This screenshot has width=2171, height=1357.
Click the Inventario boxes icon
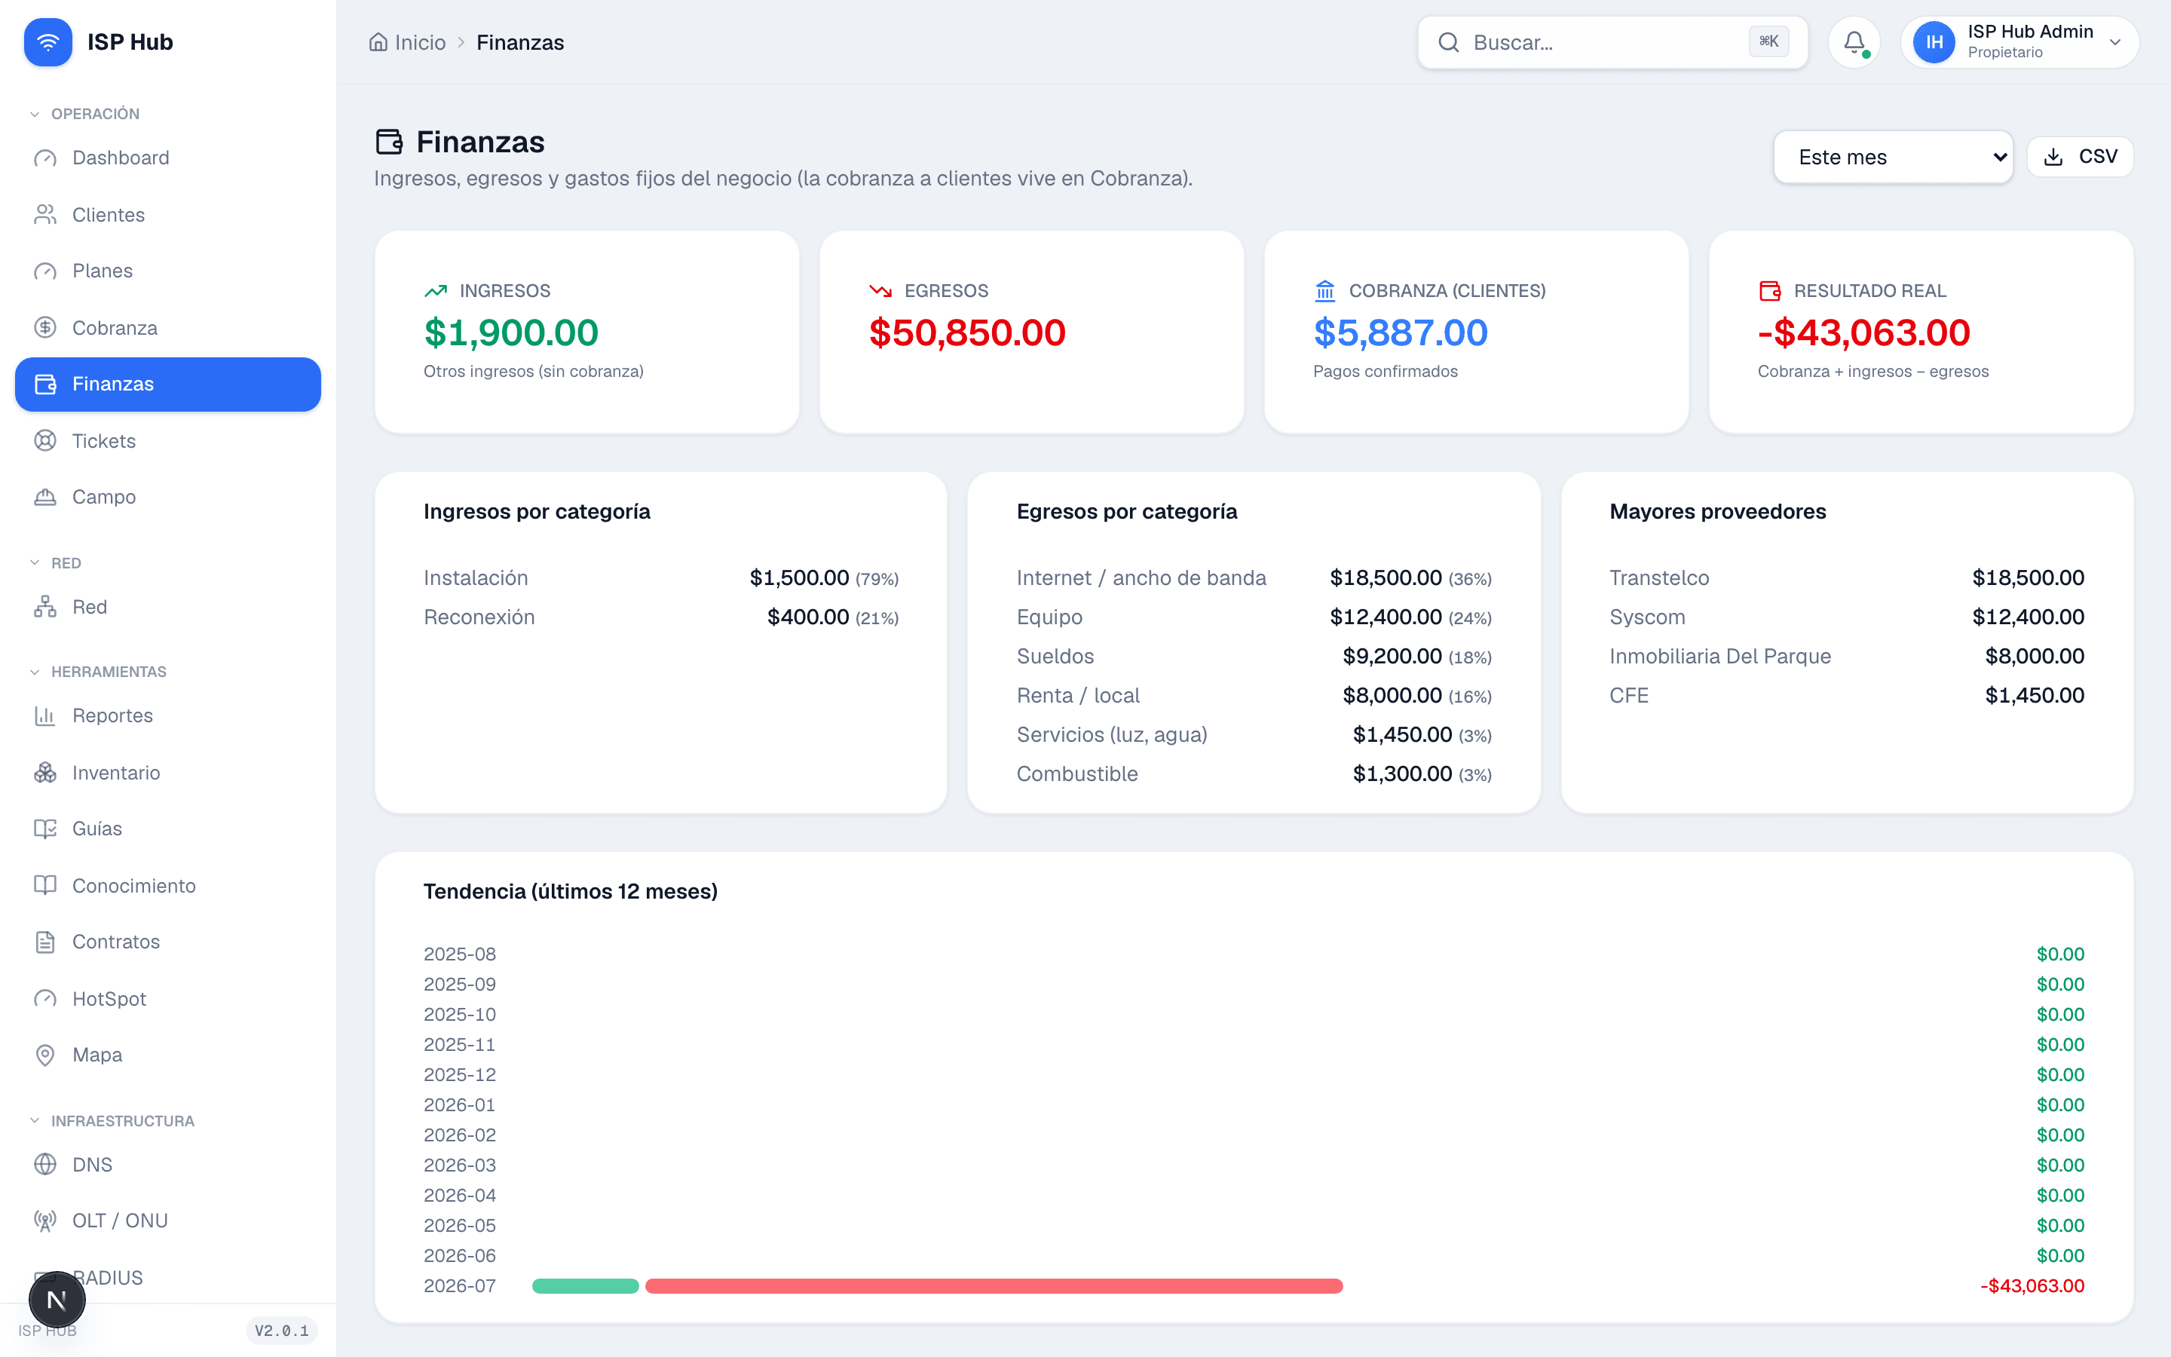tap(45, 773)
